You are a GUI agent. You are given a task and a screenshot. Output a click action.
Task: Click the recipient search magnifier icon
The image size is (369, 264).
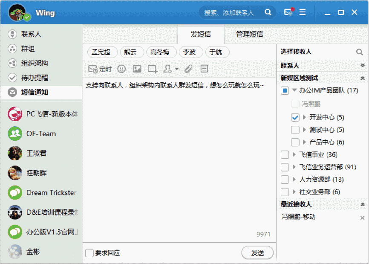coord(360,52)
